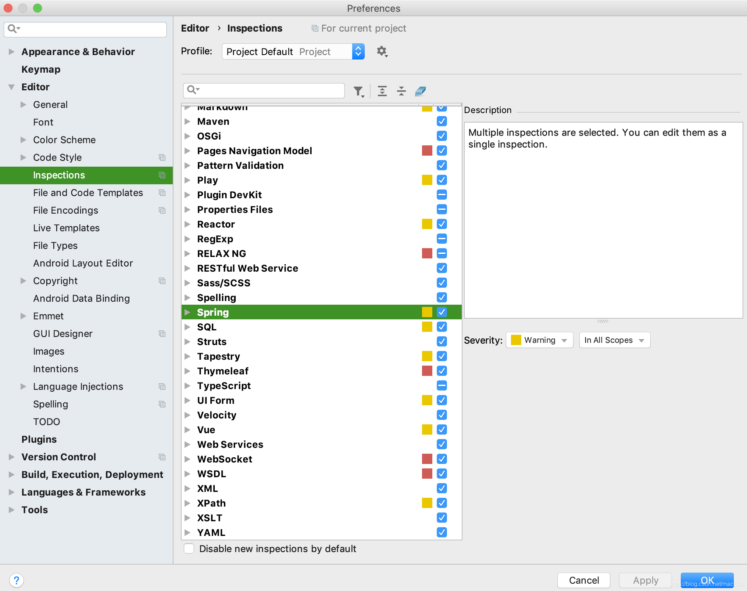Open File Encodings settings page
The width and height of the screenshot is (747, 591).
(65, 210)
